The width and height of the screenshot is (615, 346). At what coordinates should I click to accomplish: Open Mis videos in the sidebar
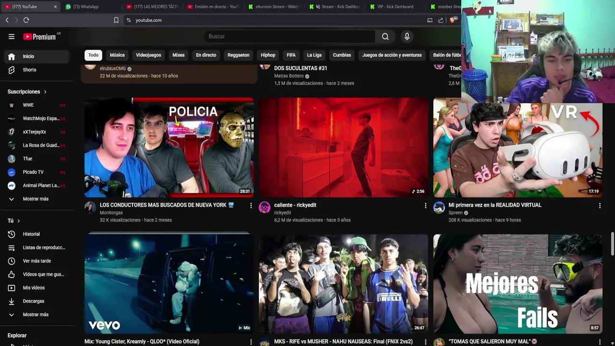[37, 288]
